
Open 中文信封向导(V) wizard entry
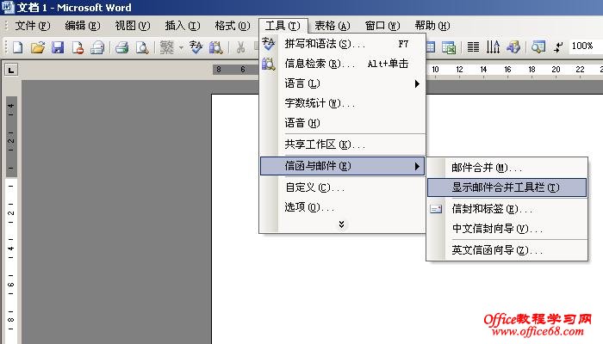click(x=507, y=229)
